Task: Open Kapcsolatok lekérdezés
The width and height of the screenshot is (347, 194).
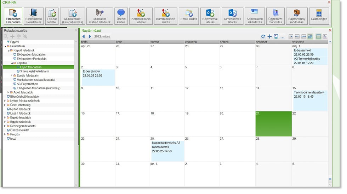Action: 255,16
